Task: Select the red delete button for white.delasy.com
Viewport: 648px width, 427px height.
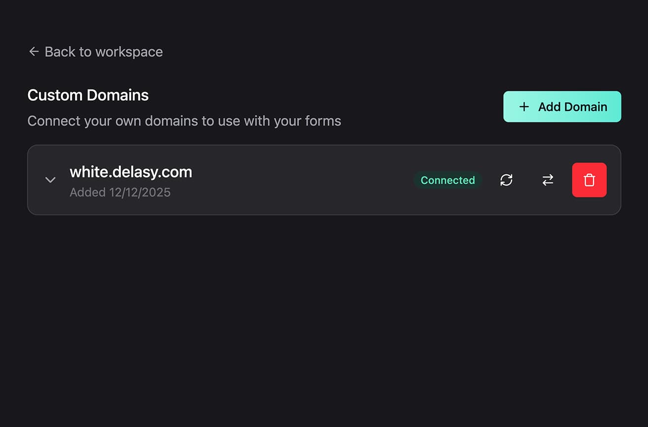Action: (x=589, y=180)
